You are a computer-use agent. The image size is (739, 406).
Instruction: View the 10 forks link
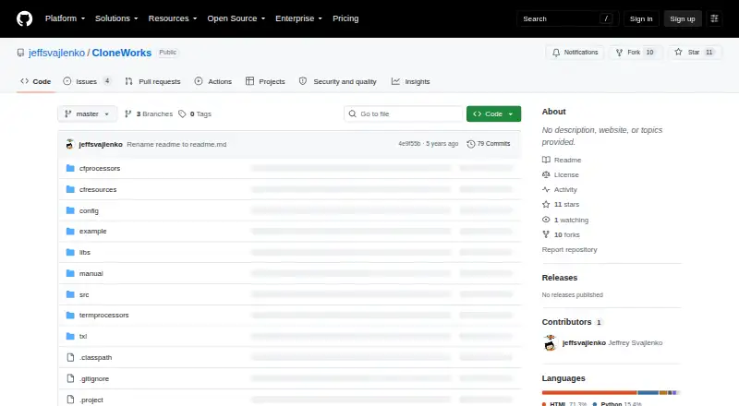click(561, 234)
